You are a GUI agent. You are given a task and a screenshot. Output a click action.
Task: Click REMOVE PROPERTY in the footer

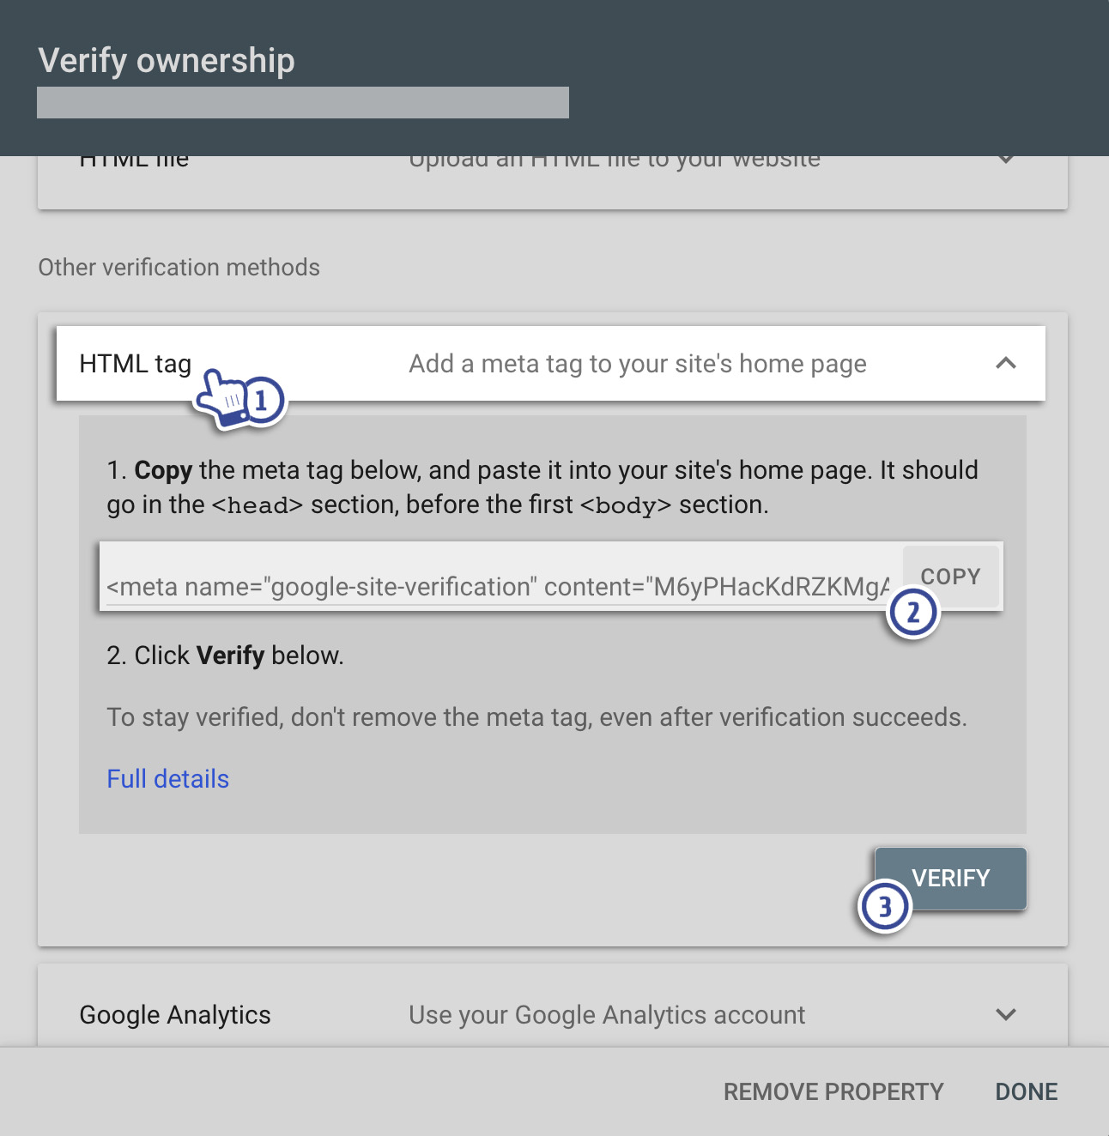(833, 1091)
